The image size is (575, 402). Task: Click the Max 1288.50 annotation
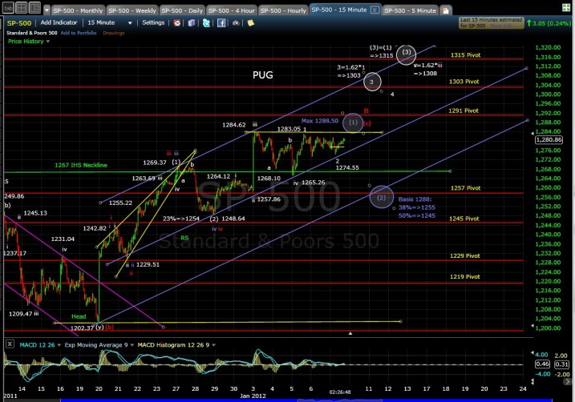point(320,121)
